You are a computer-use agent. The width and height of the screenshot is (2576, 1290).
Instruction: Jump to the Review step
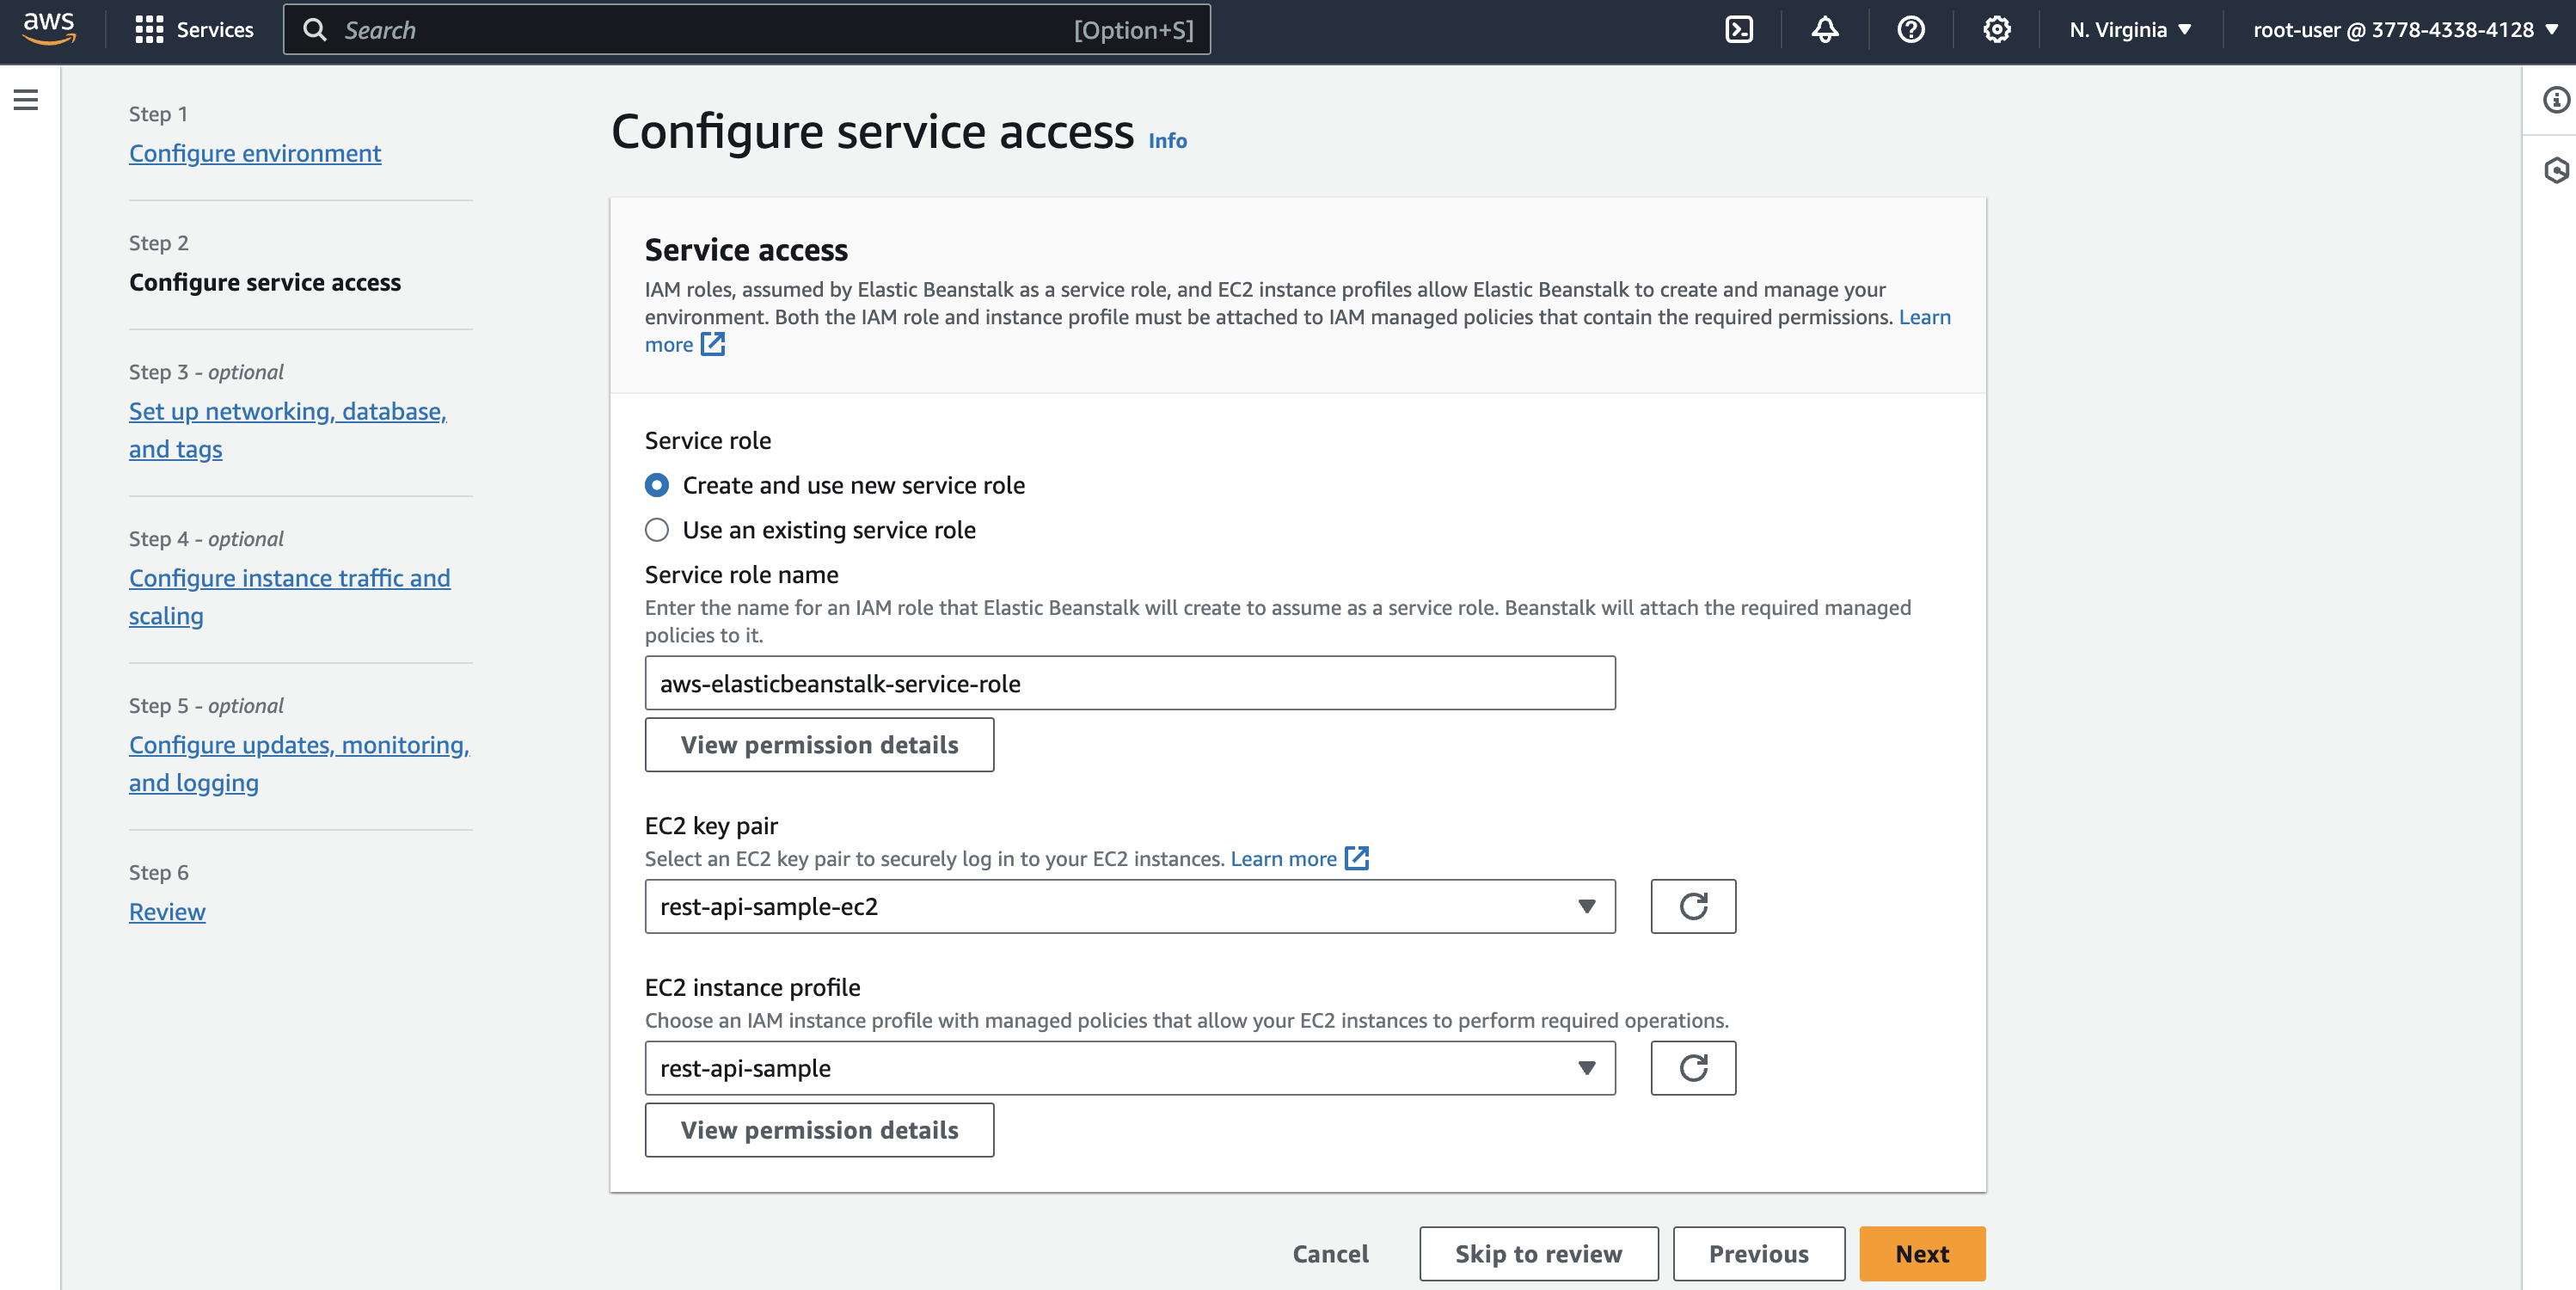tap(167, 912)
